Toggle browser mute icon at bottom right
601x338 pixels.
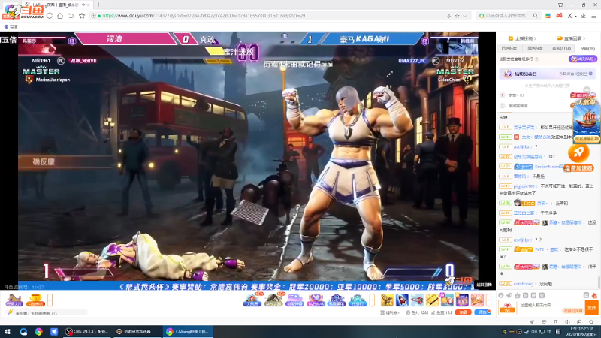(x=567, y=322)
